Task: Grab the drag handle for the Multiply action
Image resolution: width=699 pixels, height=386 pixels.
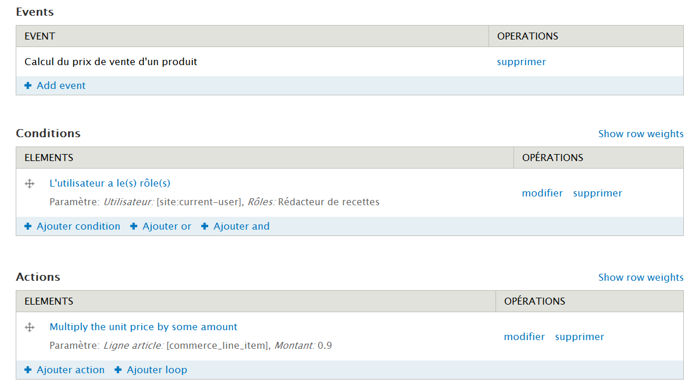Action: [x=30, y=327]
